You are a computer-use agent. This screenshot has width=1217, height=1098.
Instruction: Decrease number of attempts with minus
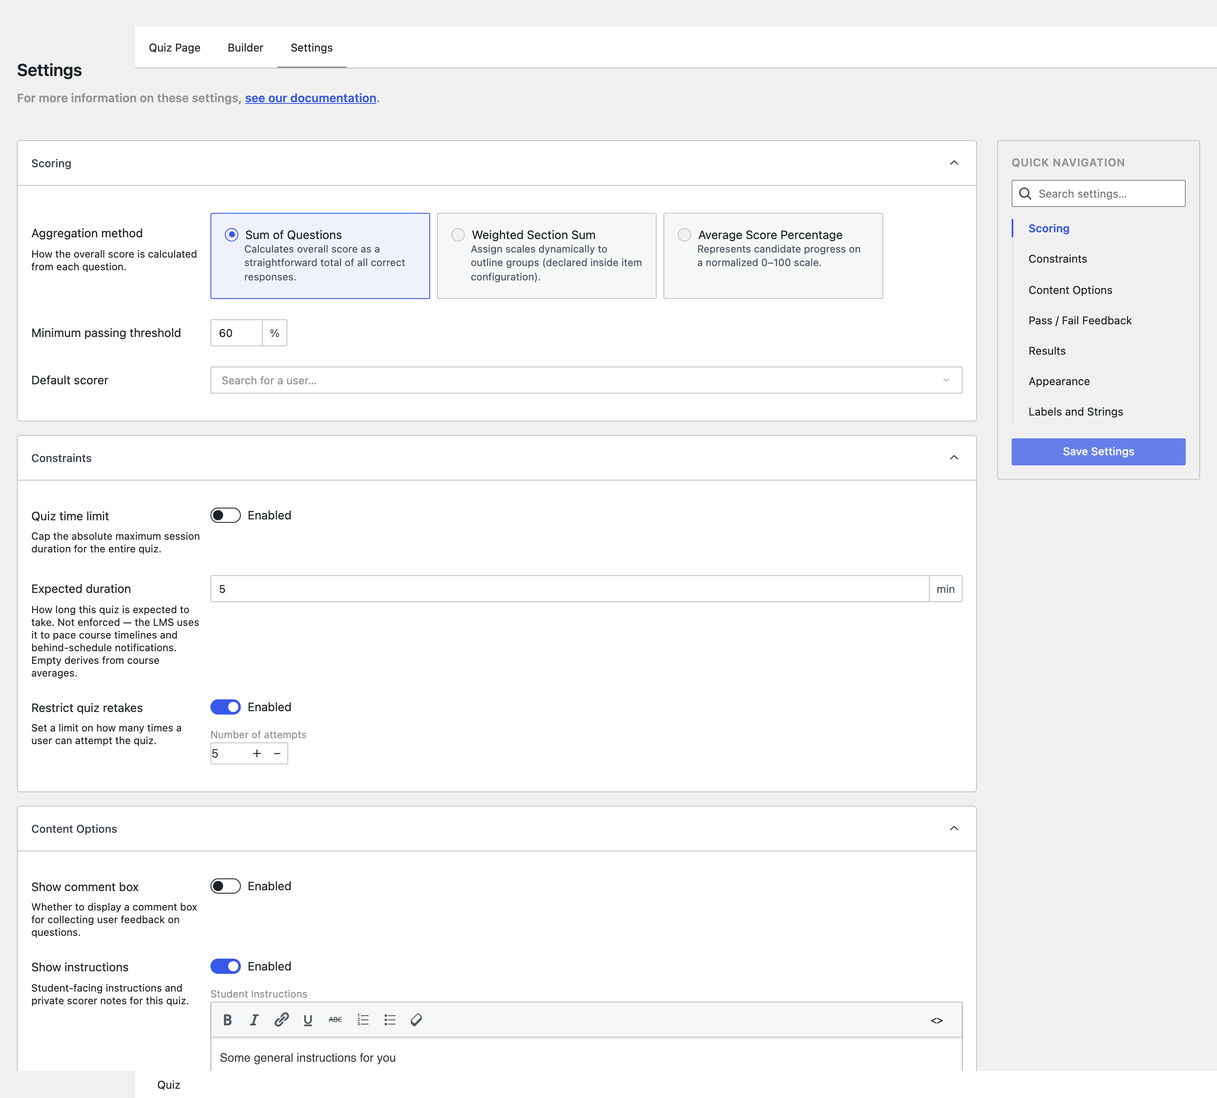pyautogui.click(x=277, y=753)
